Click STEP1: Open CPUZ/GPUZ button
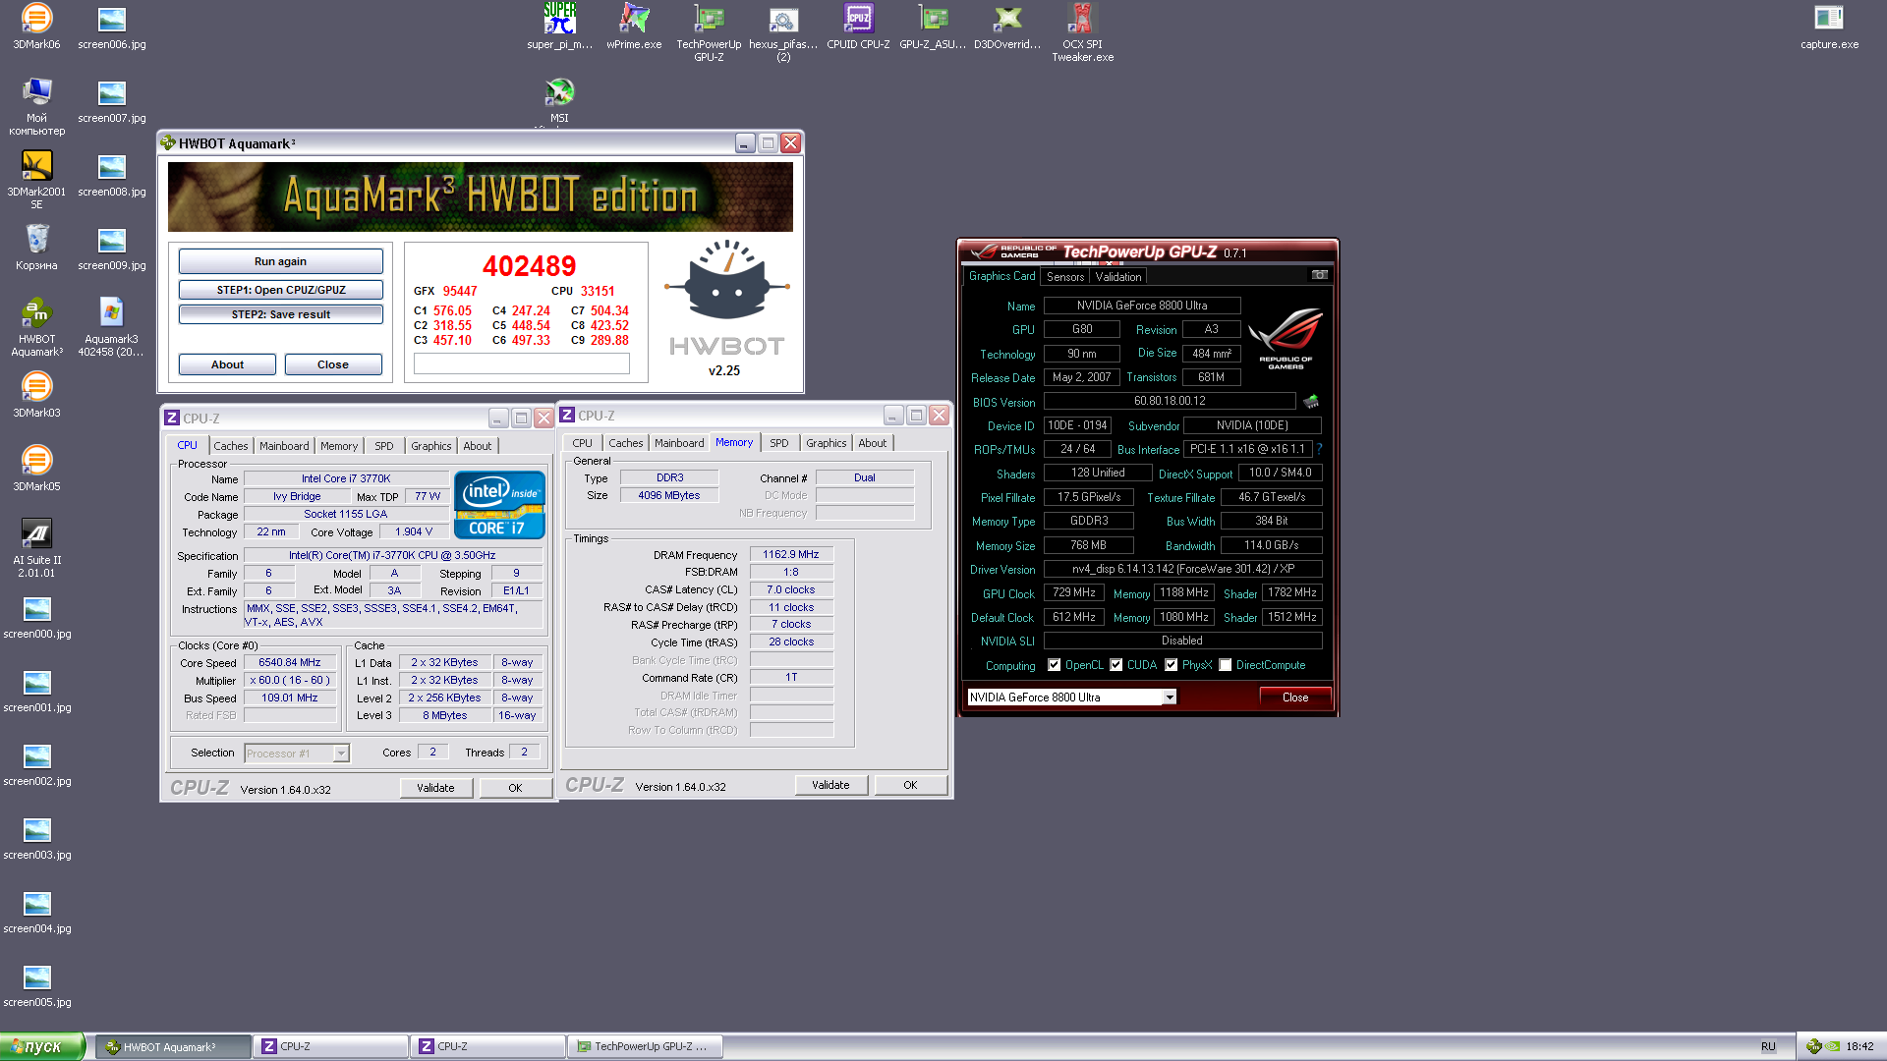This screenshot has height=1061, width=1887. 280,290
